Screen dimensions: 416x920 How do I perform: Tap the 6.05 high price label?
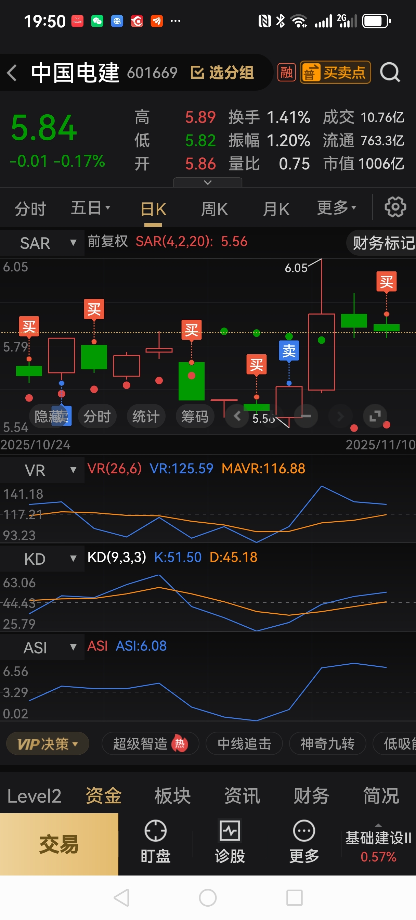(296, 268)
